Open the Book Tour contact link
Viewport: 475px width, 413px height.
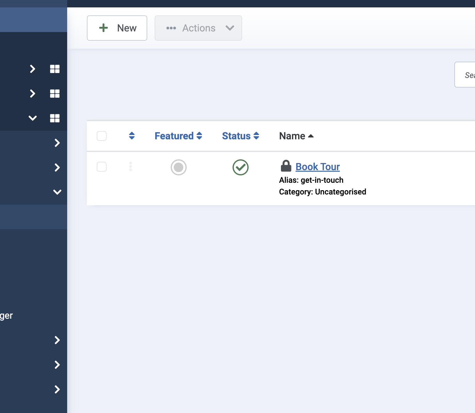[318, 167]
